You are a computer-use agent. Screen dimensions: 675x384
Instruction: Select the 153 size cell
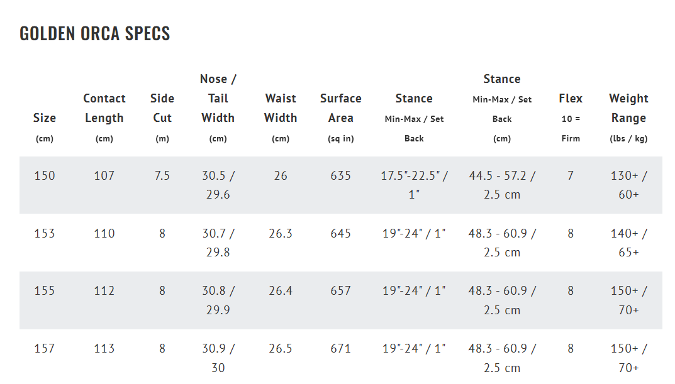[x=45, y=234]
